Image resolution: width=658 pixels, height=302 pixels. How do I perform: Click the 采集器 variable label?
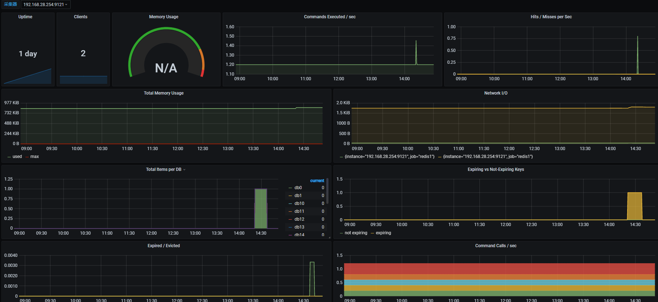[x=10, y=4]
